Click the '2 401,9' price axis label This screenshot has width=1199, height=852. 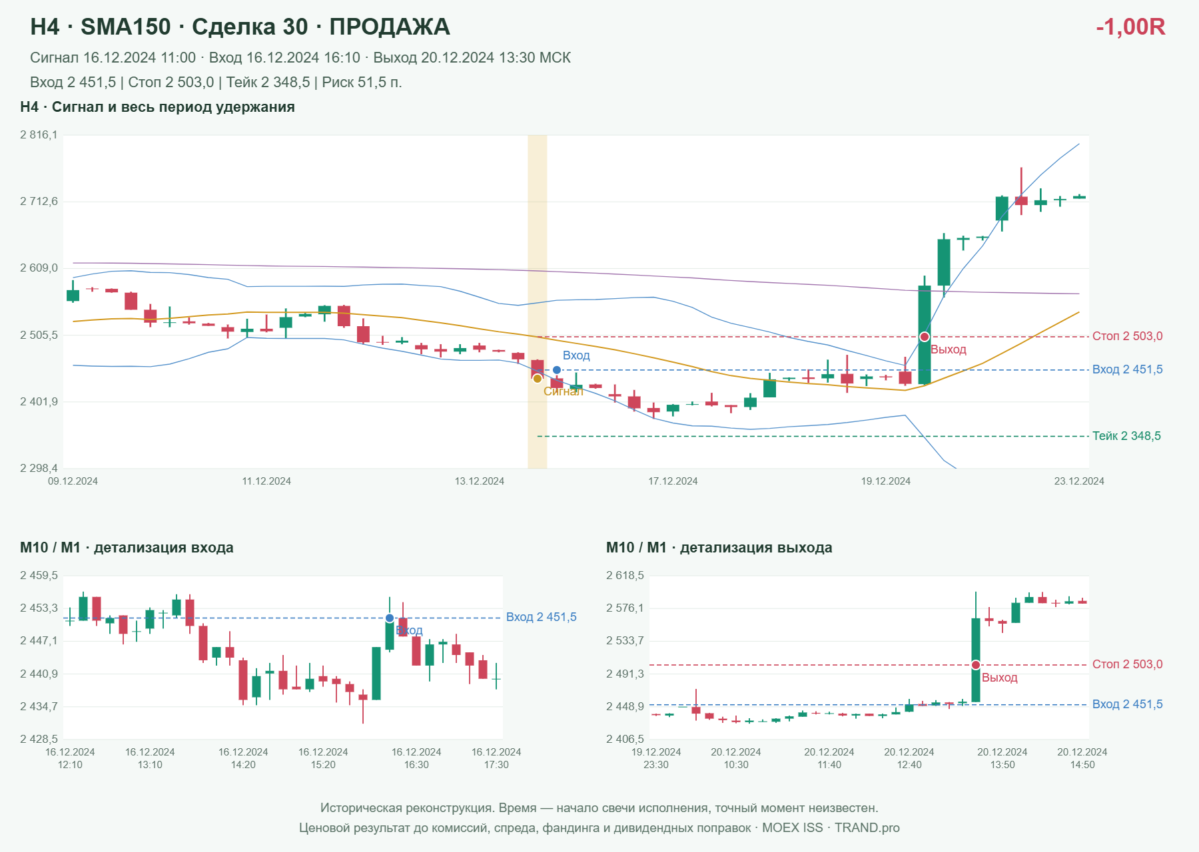pyautogui.click(x=39, y=402)
